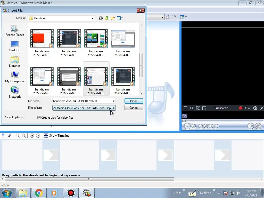
Task: Open Network in dialog sidebar
Action: click(x=15, y=92)
